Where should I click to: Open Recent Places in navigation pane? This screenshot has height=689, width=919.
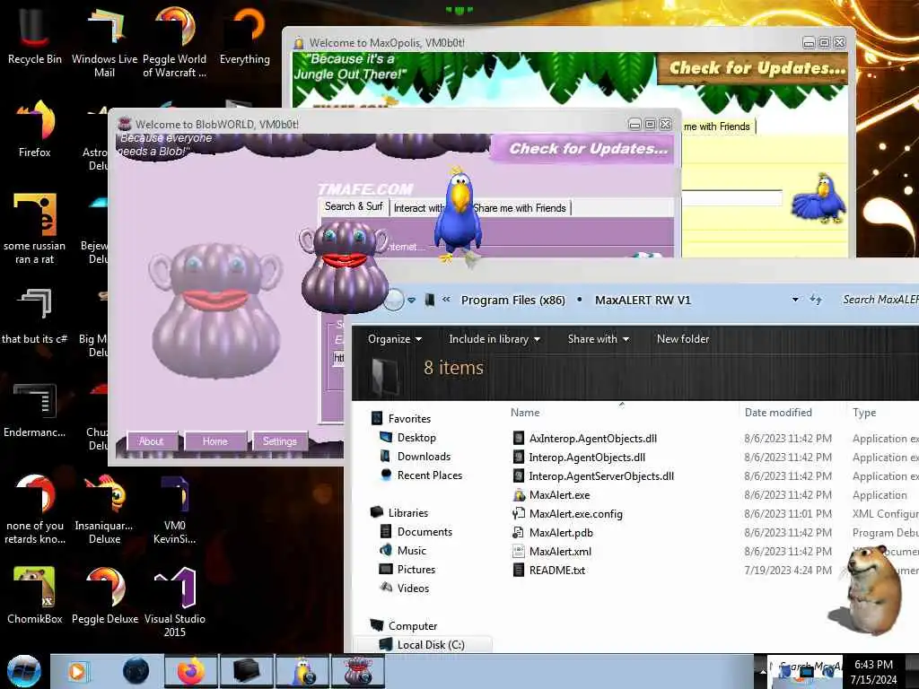[x=430, y=475]
